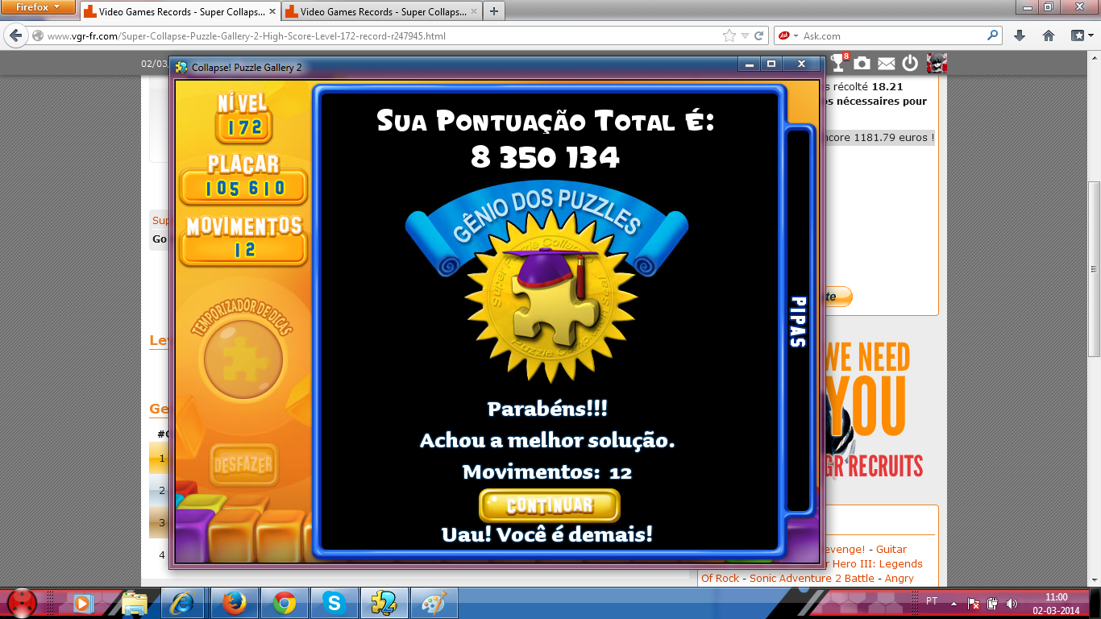
Task: Show hidden system tray icons
Action: (954, 602)
